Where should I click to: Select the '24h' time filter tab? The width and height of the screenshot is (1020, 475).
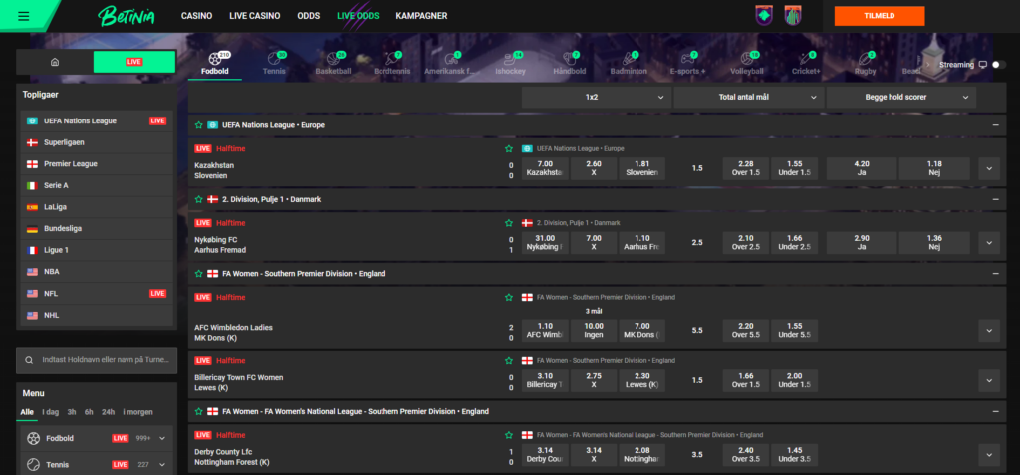coord(108,412)
